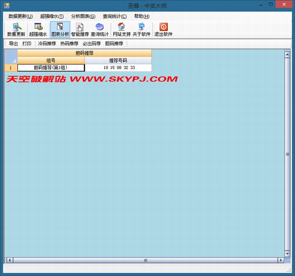The image size is (295, 276).
Task: Open the 数据更新(U) menu
Action: (x=21, y=16)
